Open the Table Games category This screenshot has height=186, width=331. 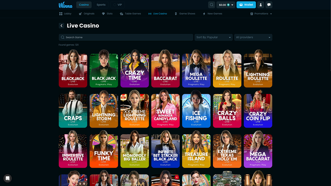pos(130,14)
